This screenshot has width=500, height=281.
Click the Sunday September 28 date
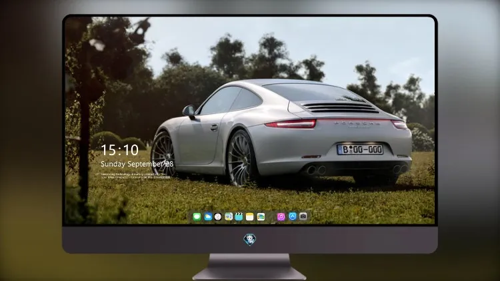(137, 164)
